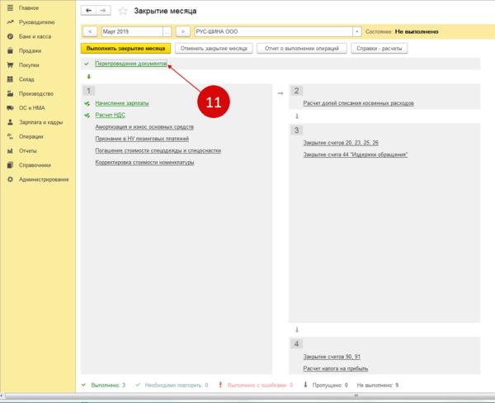Expand the organization dropdown arrow
This screenshot has height=403, width=495.
(x=356, y=31)
